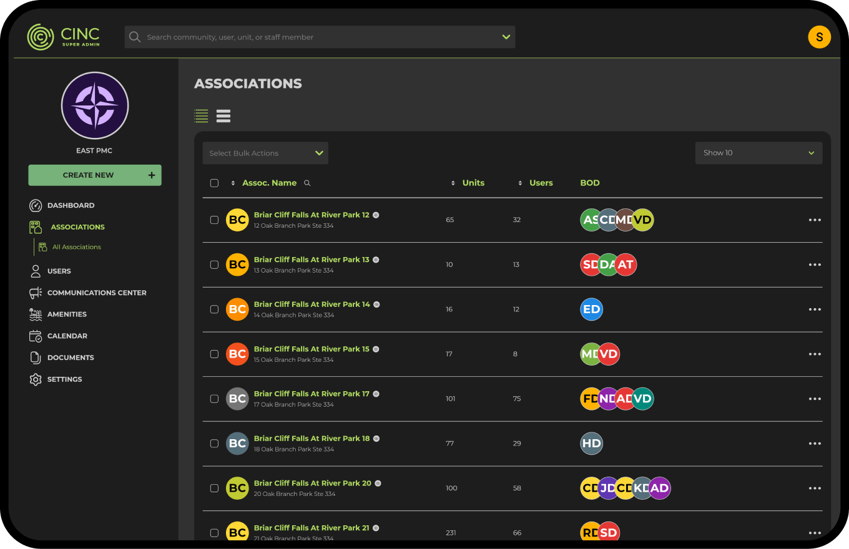Viewport: 849px width, 549px height.
Task: Open the Show 10 rows dropdown
Action: (758, 153)
